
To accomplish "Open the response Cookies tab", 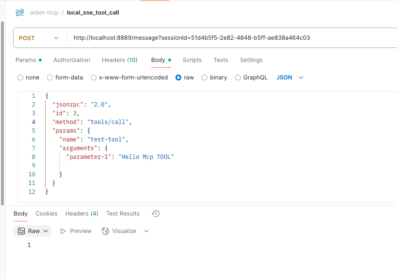I will coord(47,214).
